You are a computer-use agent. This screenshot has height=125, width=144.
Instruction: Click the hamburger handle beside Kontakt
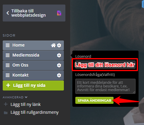(8, 75)
